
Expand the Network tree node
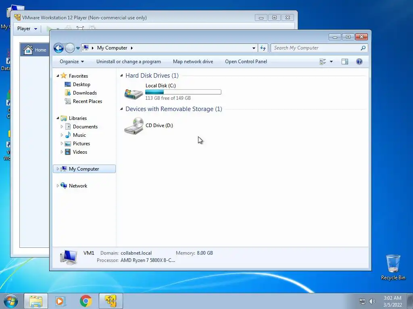point(58,186)
